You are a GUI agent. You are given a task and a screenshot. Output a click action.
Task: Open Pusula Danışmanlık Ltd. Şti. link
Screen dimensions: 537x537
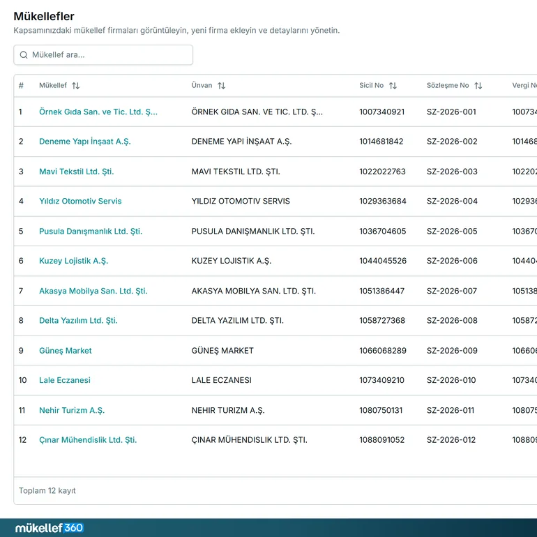[x=91, y=231]
